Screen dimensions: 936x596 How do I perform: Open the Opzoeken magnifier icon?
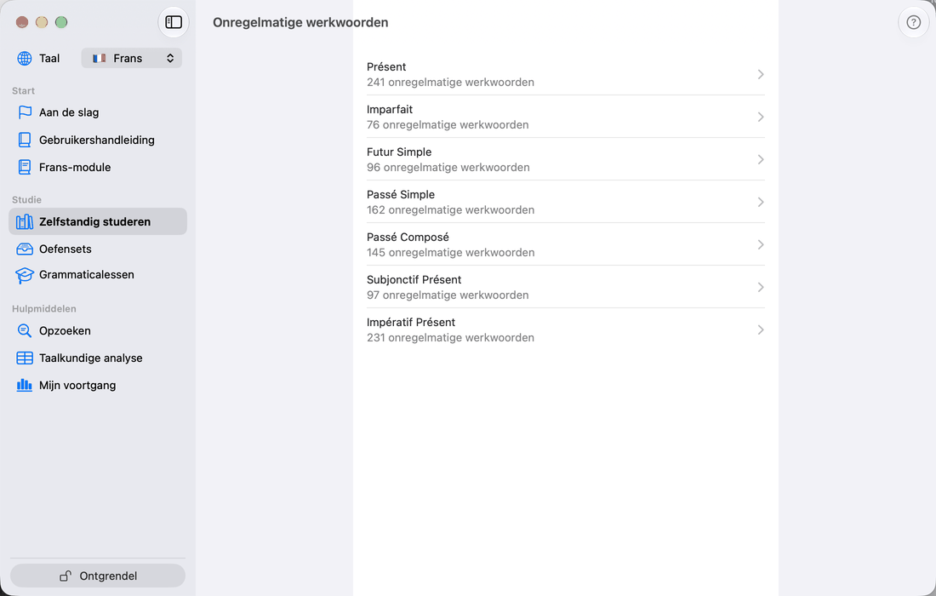25,331
